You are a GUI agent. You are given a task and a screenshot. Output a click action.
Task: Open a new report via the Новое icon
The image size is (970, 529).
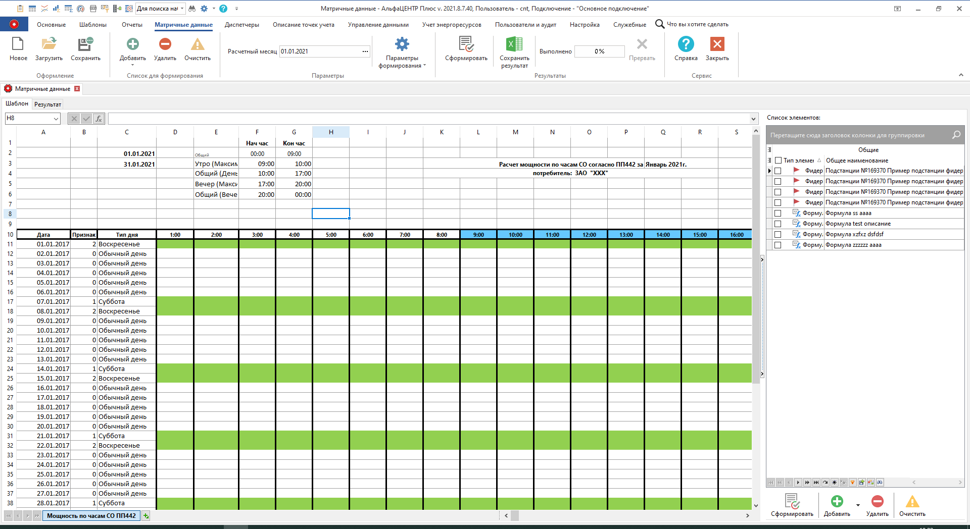pos(18,48)
